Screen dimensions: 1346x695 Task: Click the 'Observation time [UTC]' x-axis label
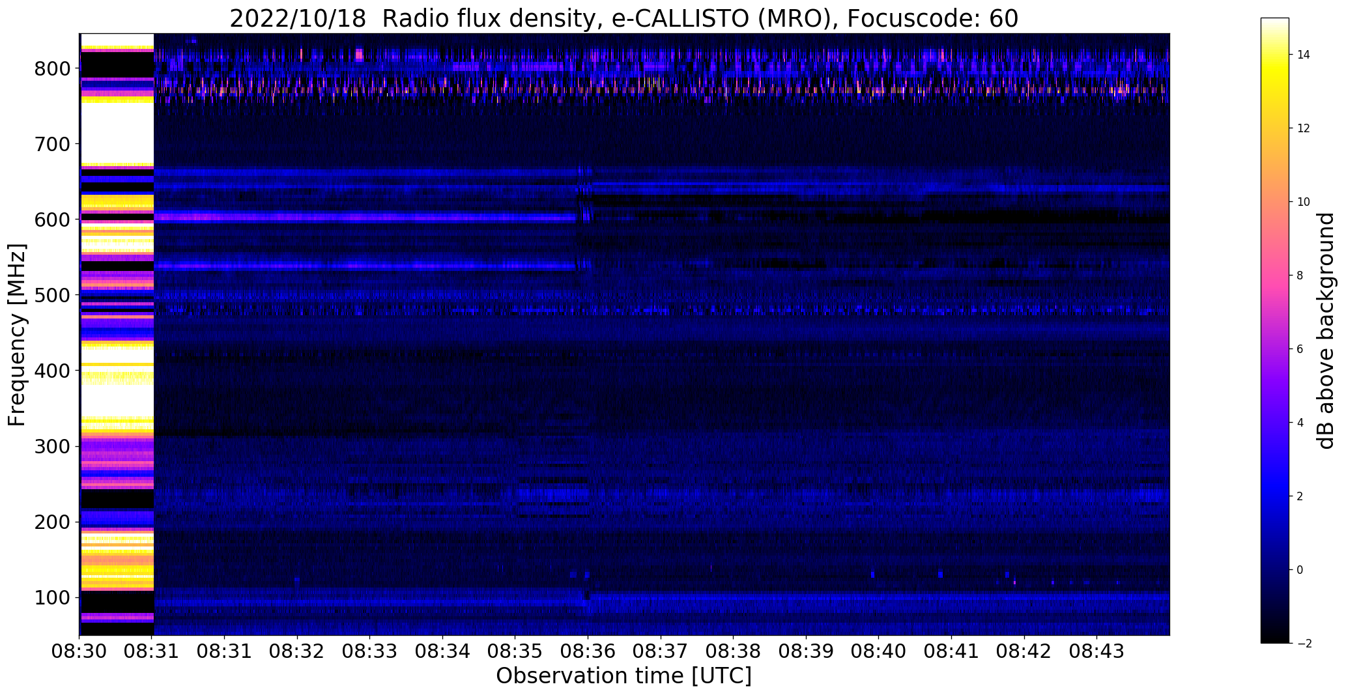623,676
